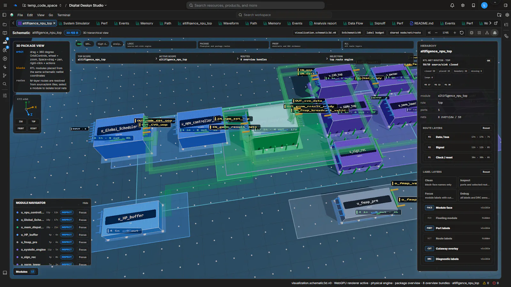Open the book documentation icon in sidebar
511x287 pixels.
click(5, 33)
